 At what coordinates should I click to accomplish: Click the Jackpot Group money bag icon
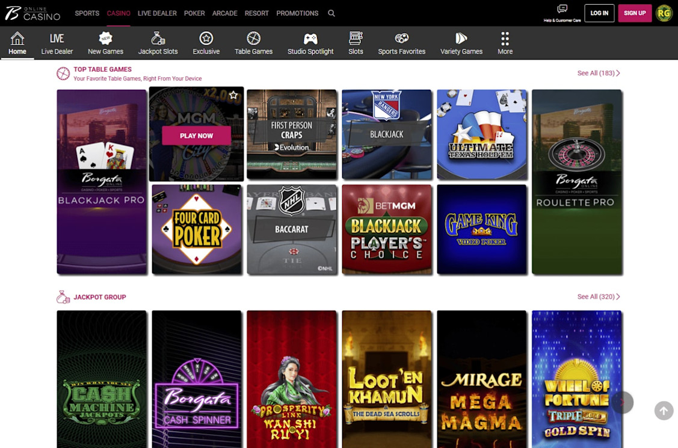coord(63,297)
